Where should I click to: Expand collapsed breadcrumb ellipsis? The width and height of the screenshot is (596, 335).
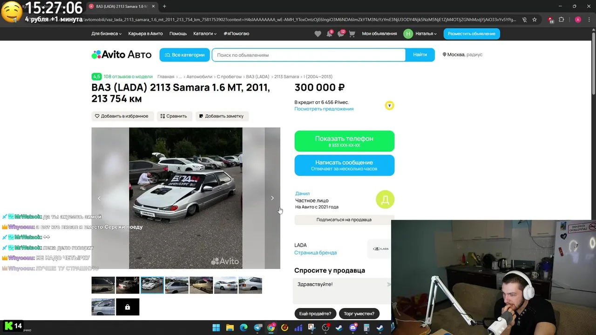(x=180, y=76)
